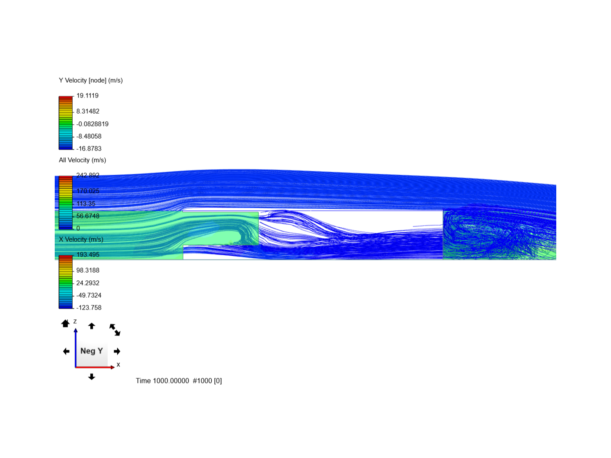Screen dimensions: 611x458
Task: Select the Neg Y cube face
Action: pyautogui.click(x=92, y=351)
